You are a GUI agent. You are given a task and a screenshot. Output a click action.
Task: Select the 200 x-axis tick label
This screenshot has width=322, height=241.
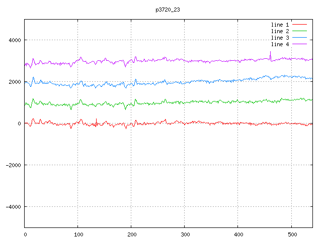pos(131,234)
